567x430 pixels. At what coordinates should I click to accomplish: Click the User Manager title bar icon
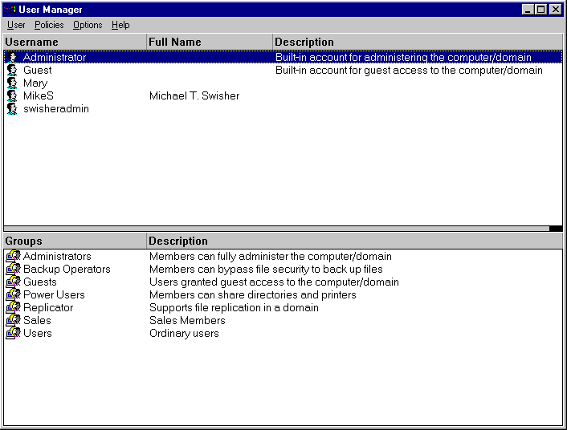pos(10,10)
